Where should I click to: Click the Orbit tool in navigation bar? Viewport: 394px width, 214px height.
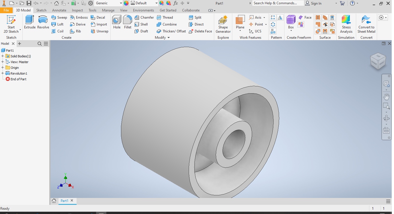386,118
